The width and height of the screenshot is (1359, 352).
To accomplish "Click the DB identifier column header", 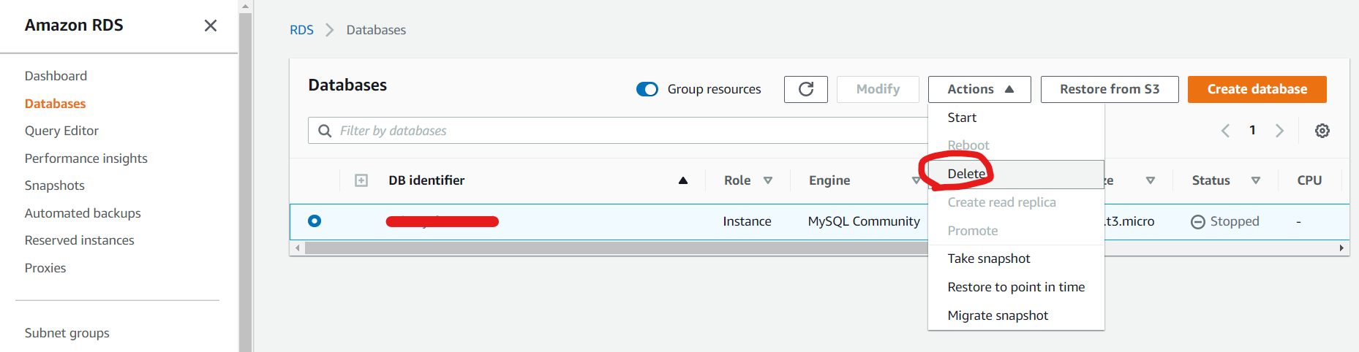I will [x=426, y=180].
